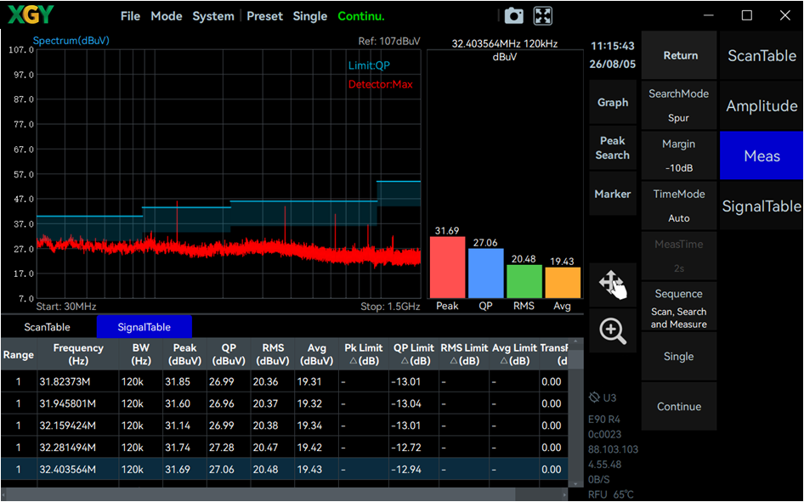804x502 pixels.
Task: Click Start: 30MHz frequency label
Action: click(x=66, y=307)
